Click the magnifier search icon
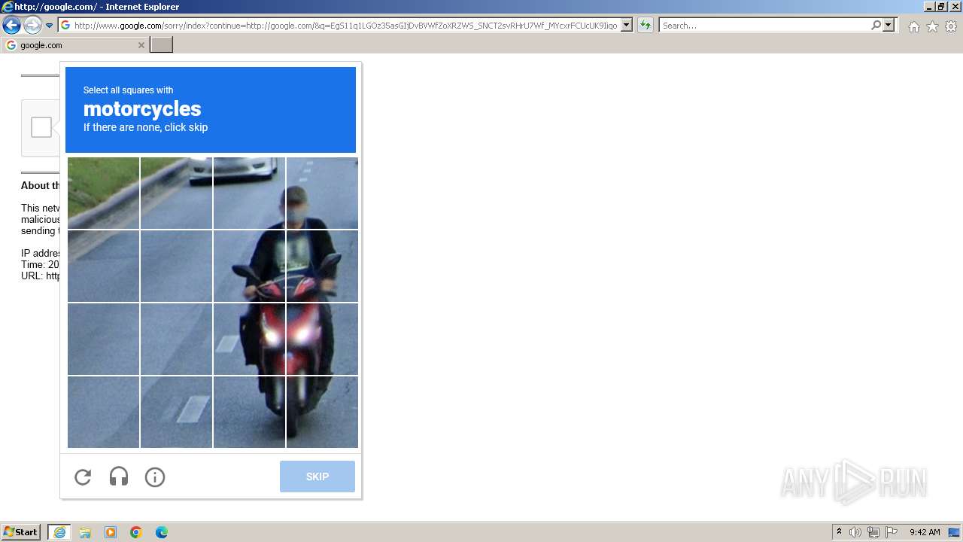The height and width of the screenshot is (542, 963). [x=876, y=26]
